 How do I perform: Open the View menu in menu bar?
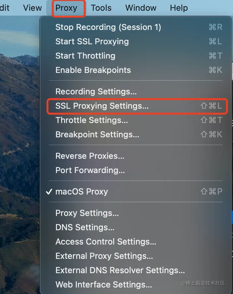[33, 8]
